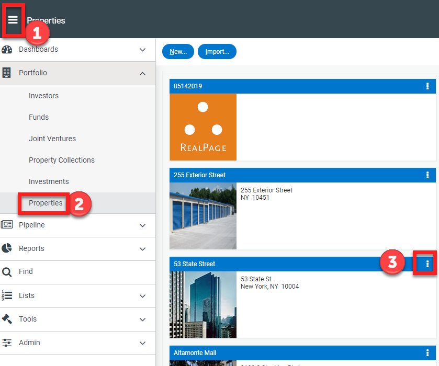Open the Altamonte Mall kebab menu
The height and width of the screenshot is (366, 439).
point(427,353)
